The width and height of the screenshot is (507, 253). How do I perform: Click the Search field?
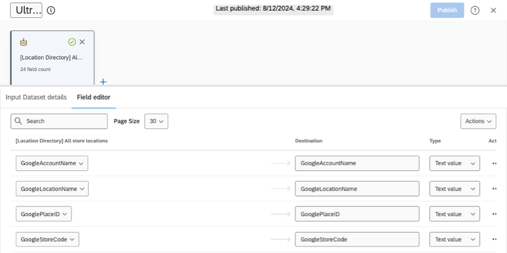tap(59, 121)
